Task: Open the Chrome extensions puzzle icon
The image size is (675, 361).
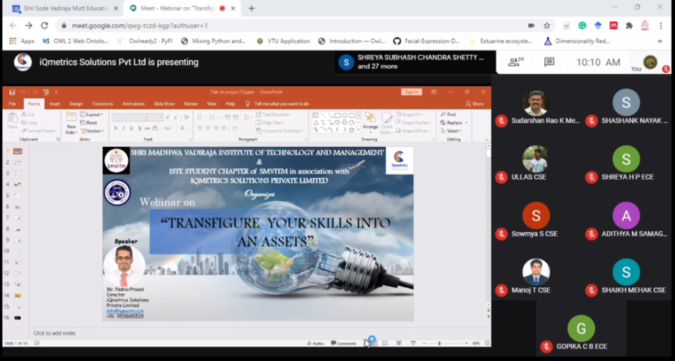Action: [x=629, y=26]
